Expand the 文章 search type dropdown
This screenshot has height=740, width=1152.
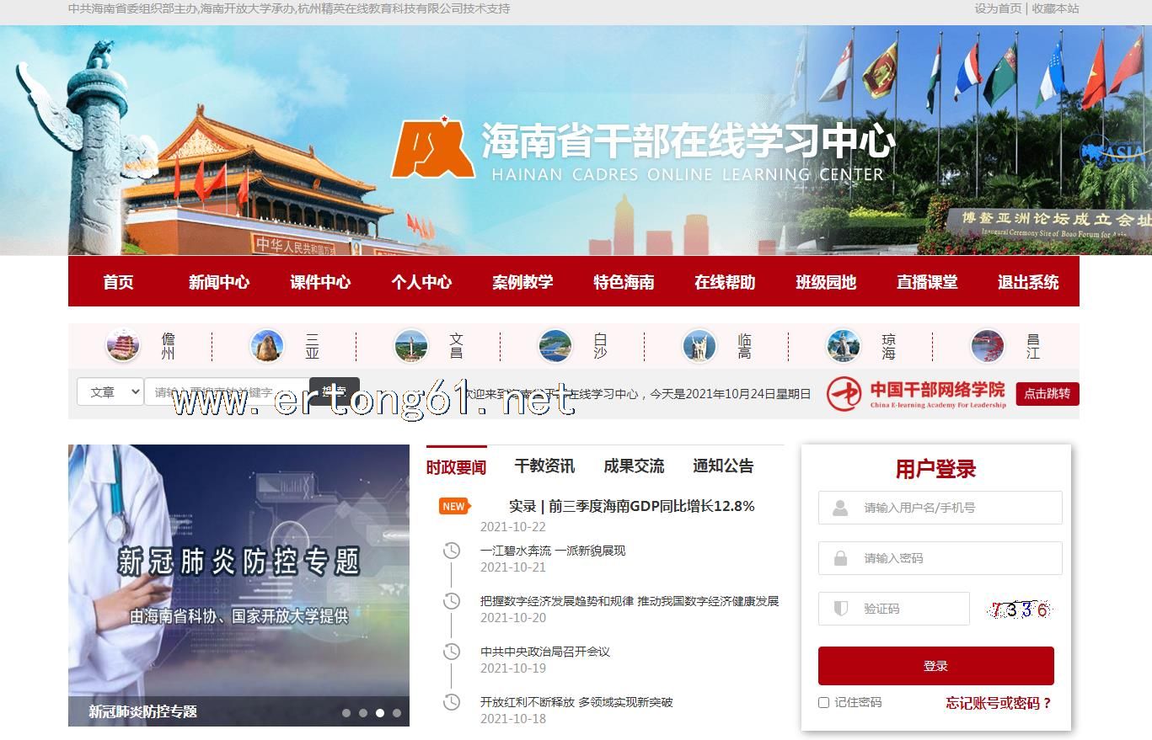click(x=110, y=392)
